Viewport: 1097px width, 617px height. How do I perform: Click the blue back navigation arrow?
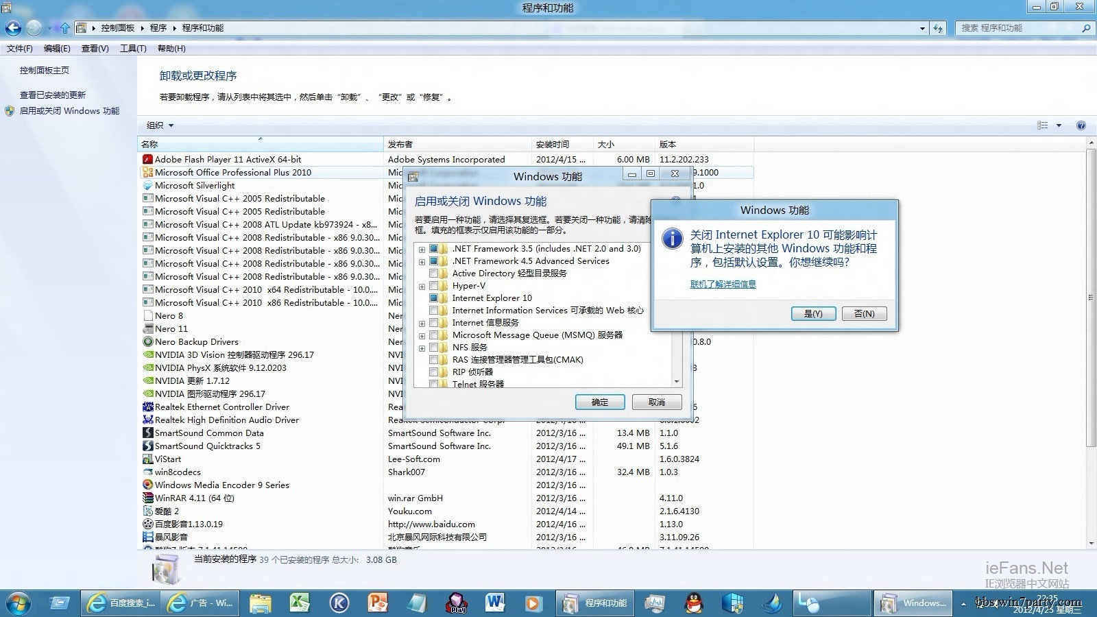13,28
